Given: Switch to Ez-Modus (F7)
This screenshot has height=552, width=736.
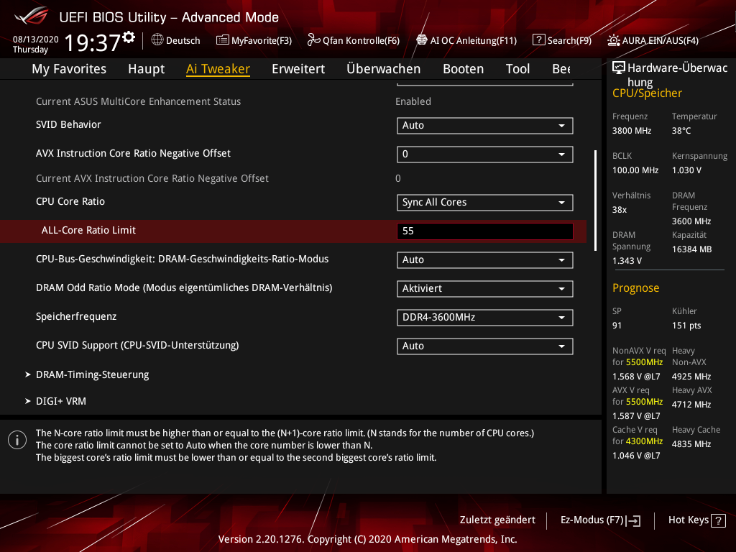Looking at the screenshot, I should click(x=600, y=520).
